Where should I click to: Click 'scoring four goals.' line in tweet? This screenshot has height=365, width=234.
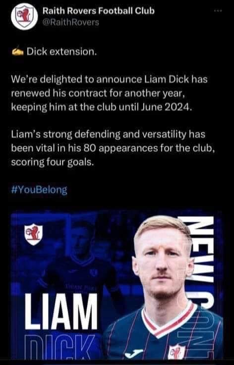click(x=53, y=162)
